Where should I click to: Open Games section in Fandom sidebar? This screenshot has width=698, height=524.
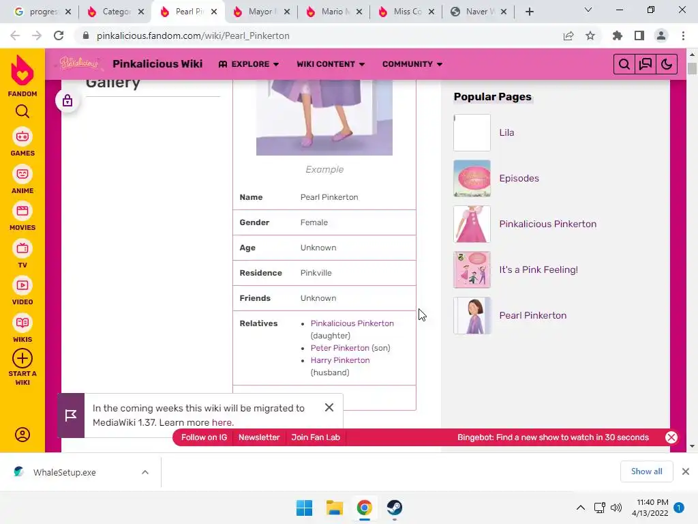coord(22,143)
